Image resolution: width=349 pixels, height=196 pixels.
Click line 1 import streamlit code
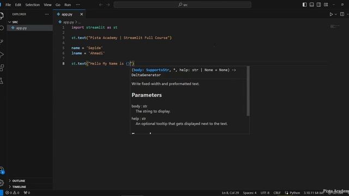(94, 28)
